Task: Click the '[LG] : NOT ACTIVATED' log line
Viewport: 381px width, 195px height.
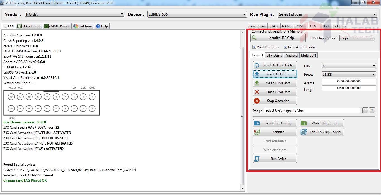Action: (35, 138)
